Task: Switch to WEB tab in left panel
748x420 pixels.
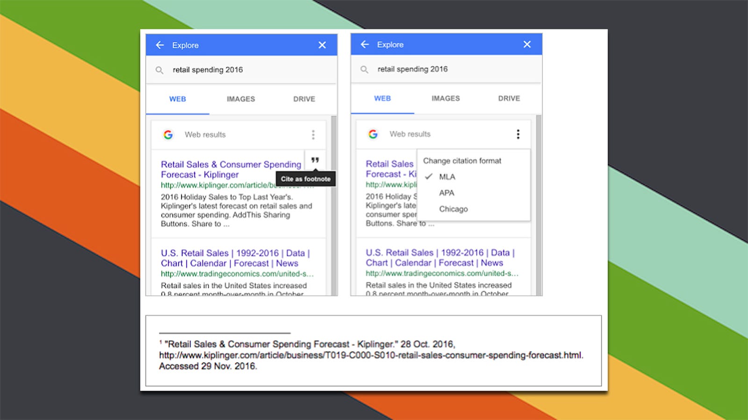Action: point(178,99)
